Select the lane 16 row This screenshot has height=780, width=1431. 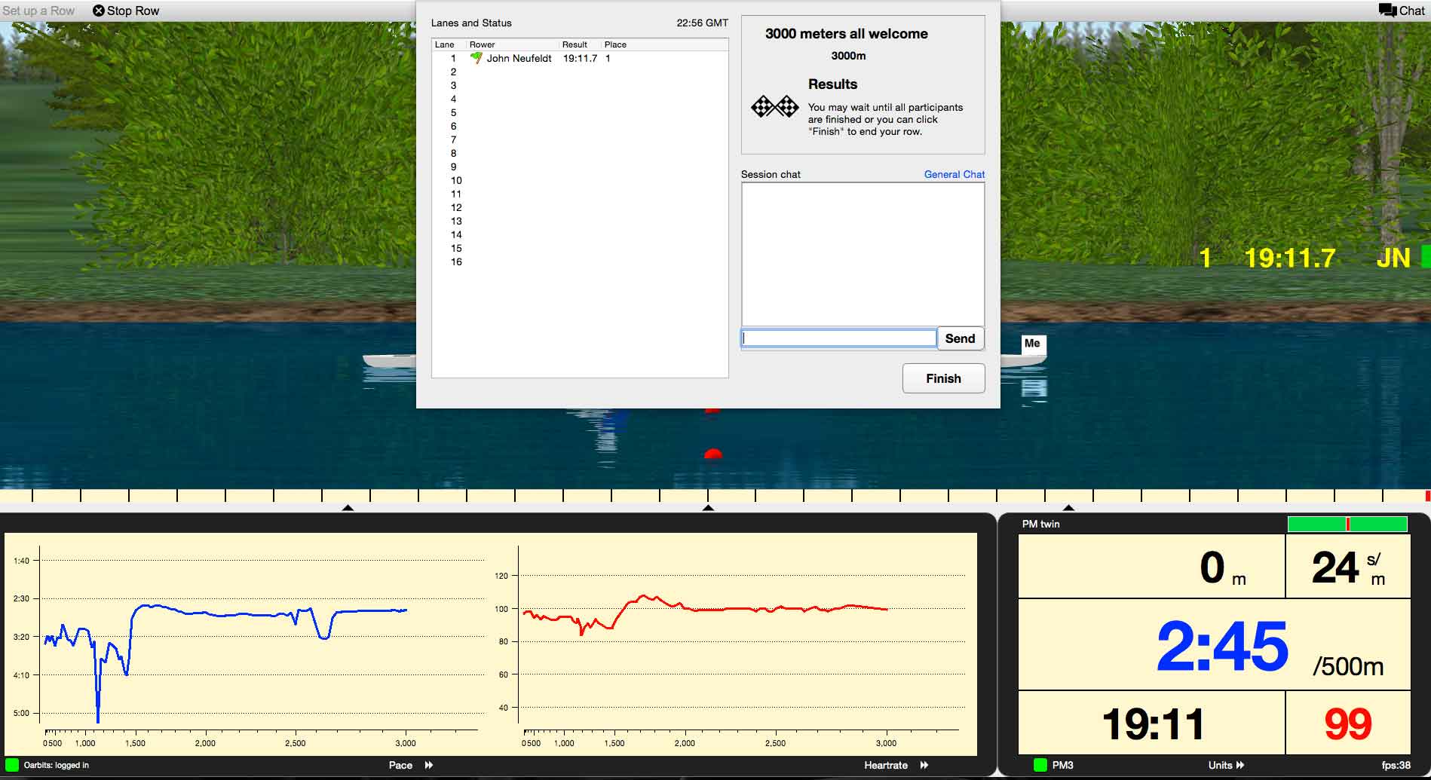tap(580, 262)
